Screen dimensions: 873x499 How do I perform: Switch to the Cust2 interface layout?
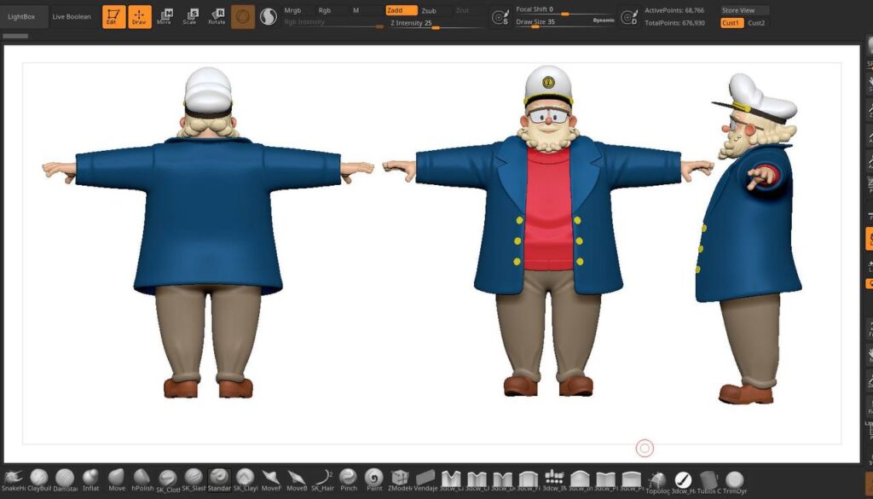[x=756, y=23]
